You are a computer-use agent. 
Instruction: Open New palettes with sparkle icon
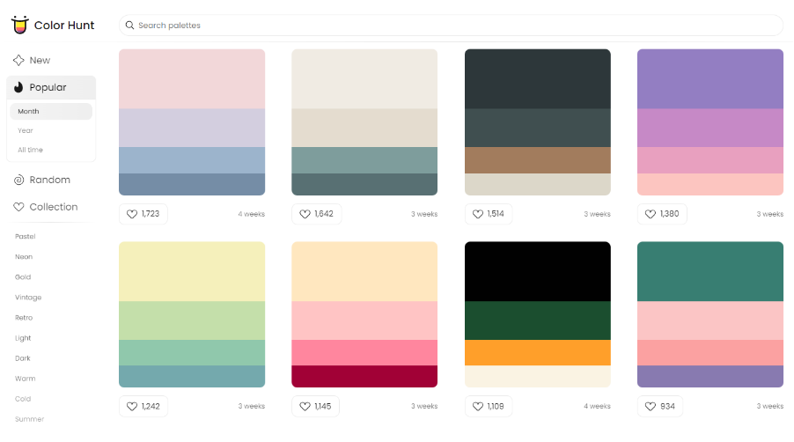(18, 61)
